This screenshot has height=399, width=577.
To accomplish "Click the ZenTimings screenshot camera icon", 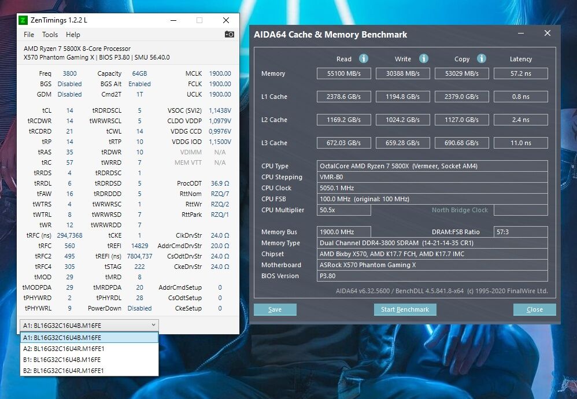I will pyautogui.click(x=230, y=34).
